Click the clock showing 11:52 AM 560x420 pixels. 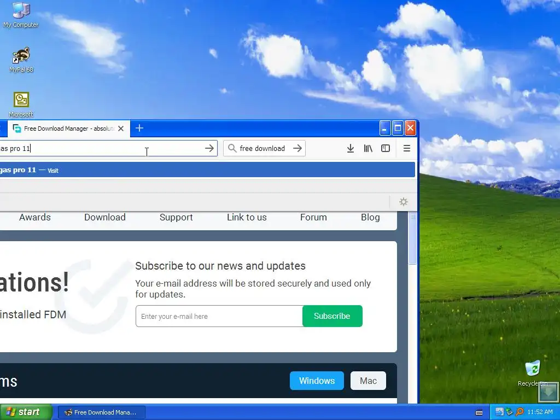pos(540,412)
